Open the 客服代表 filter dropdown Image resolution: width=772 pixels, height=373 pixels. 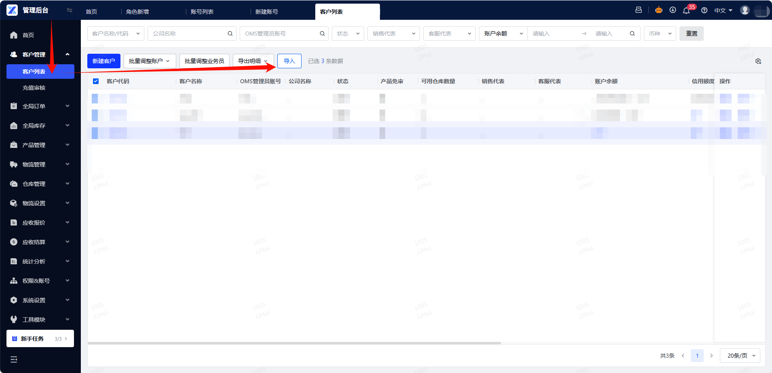(449, 34)
